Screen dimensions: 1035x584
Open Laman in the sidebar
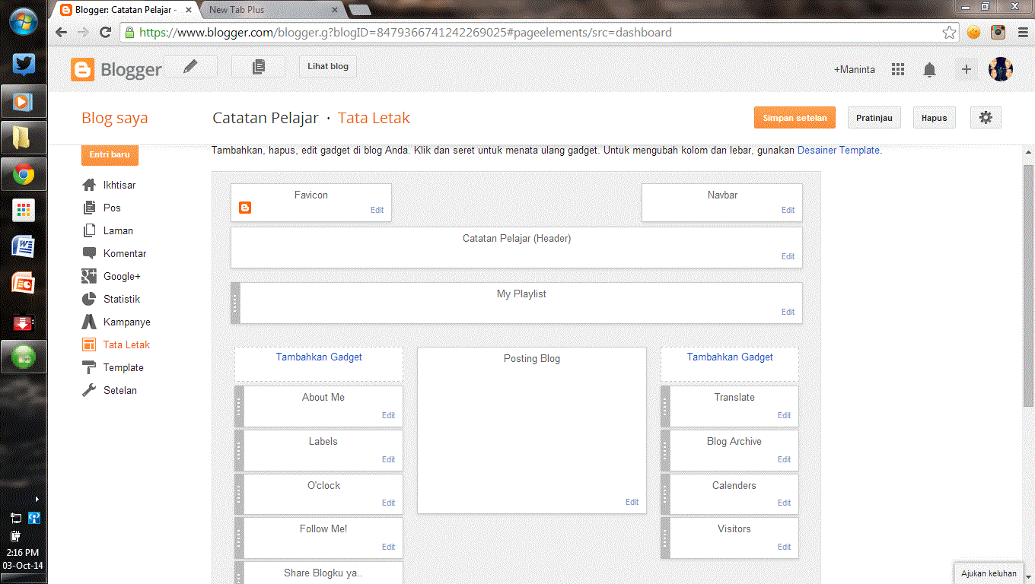[x=118, y=230]
